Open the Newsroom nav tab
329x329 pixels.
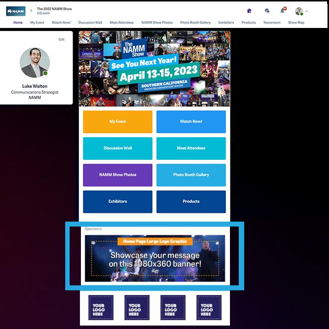pos(272,23)
